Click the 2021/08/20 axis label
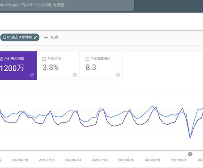Viewport: 203px width, 168px height. point(179,160)
